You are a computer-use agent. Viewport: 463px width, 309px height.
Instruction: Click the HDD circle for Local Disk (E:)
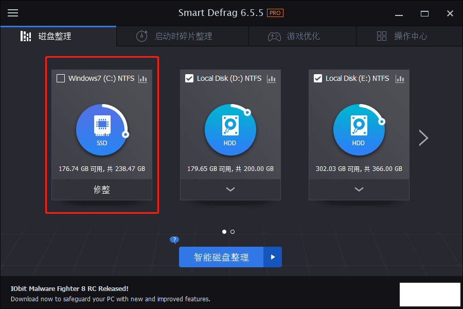click(359, 129)
